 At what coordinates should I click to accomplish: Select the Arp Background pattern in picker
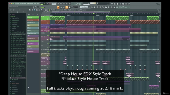pyautogui.click(x=33, y=33)
